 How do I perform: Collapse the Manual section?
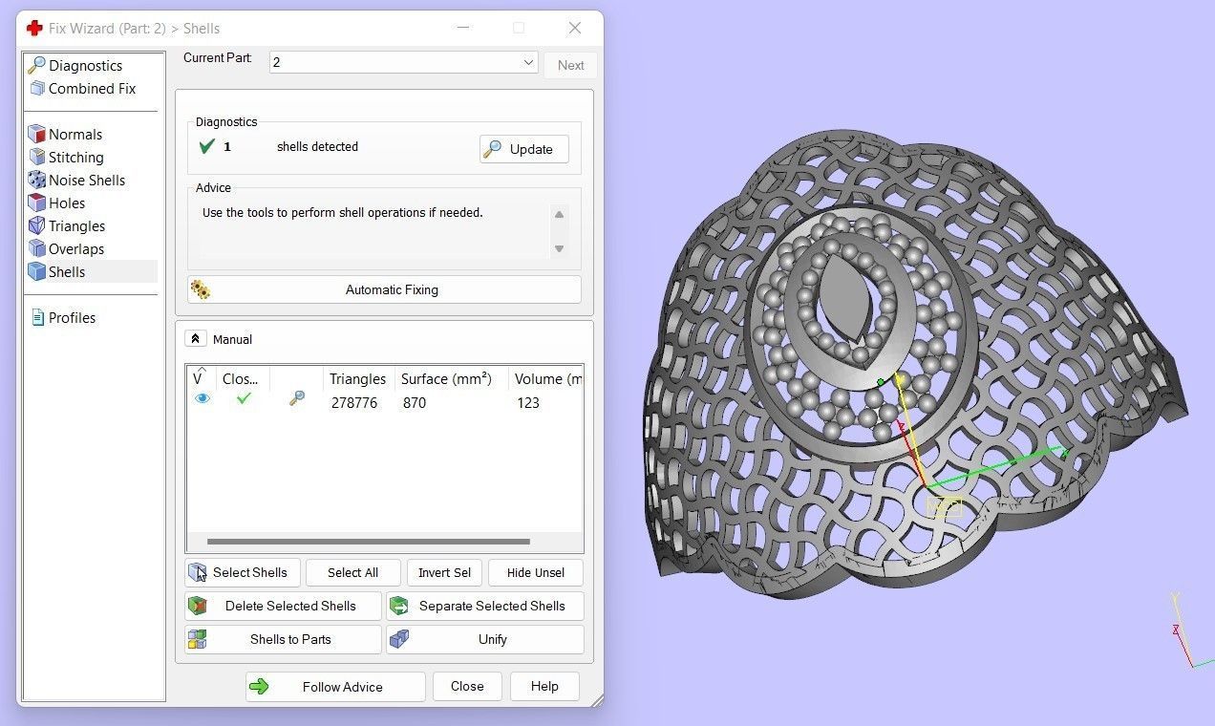tap(195, 338)
